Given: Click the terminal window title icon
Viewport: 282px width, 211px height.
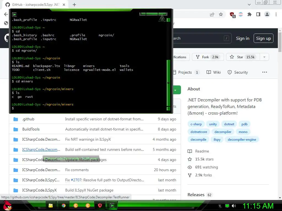Looking at the screenshot, I should (x=14, y=14).
